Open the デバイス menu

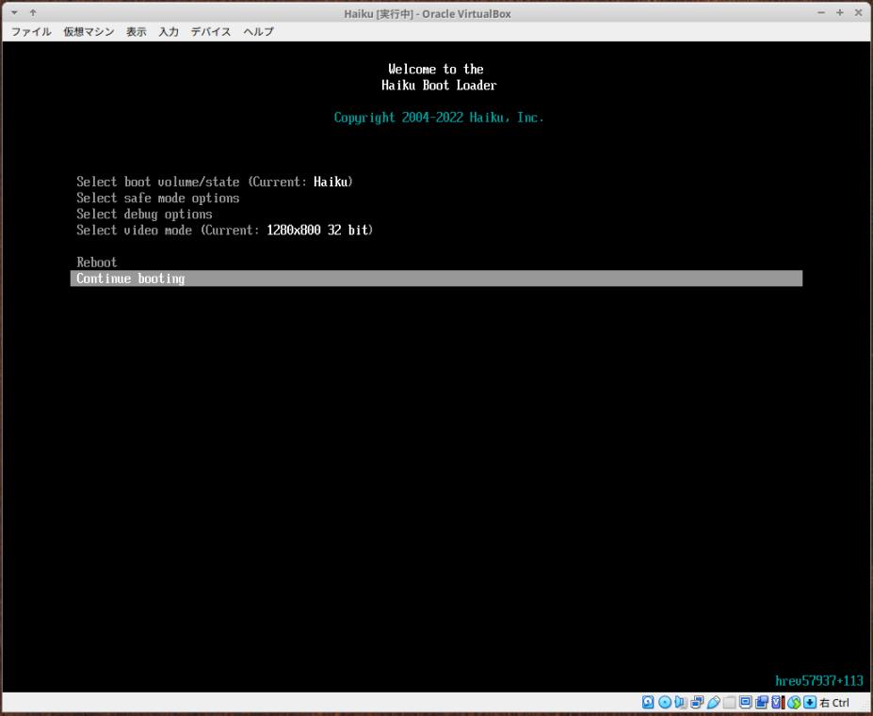tap(211, 32)
